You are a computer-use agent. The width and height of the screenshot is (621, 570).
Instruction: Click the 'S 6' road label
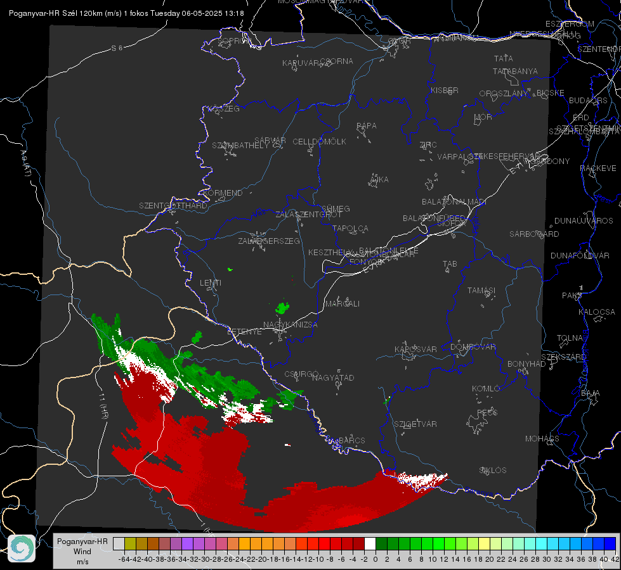[x=117, y=48]
